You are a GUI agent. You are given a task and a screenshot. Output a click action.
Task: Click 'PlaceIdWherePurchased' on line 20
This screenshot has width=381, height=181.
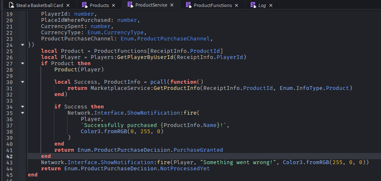tap(76, 20)
